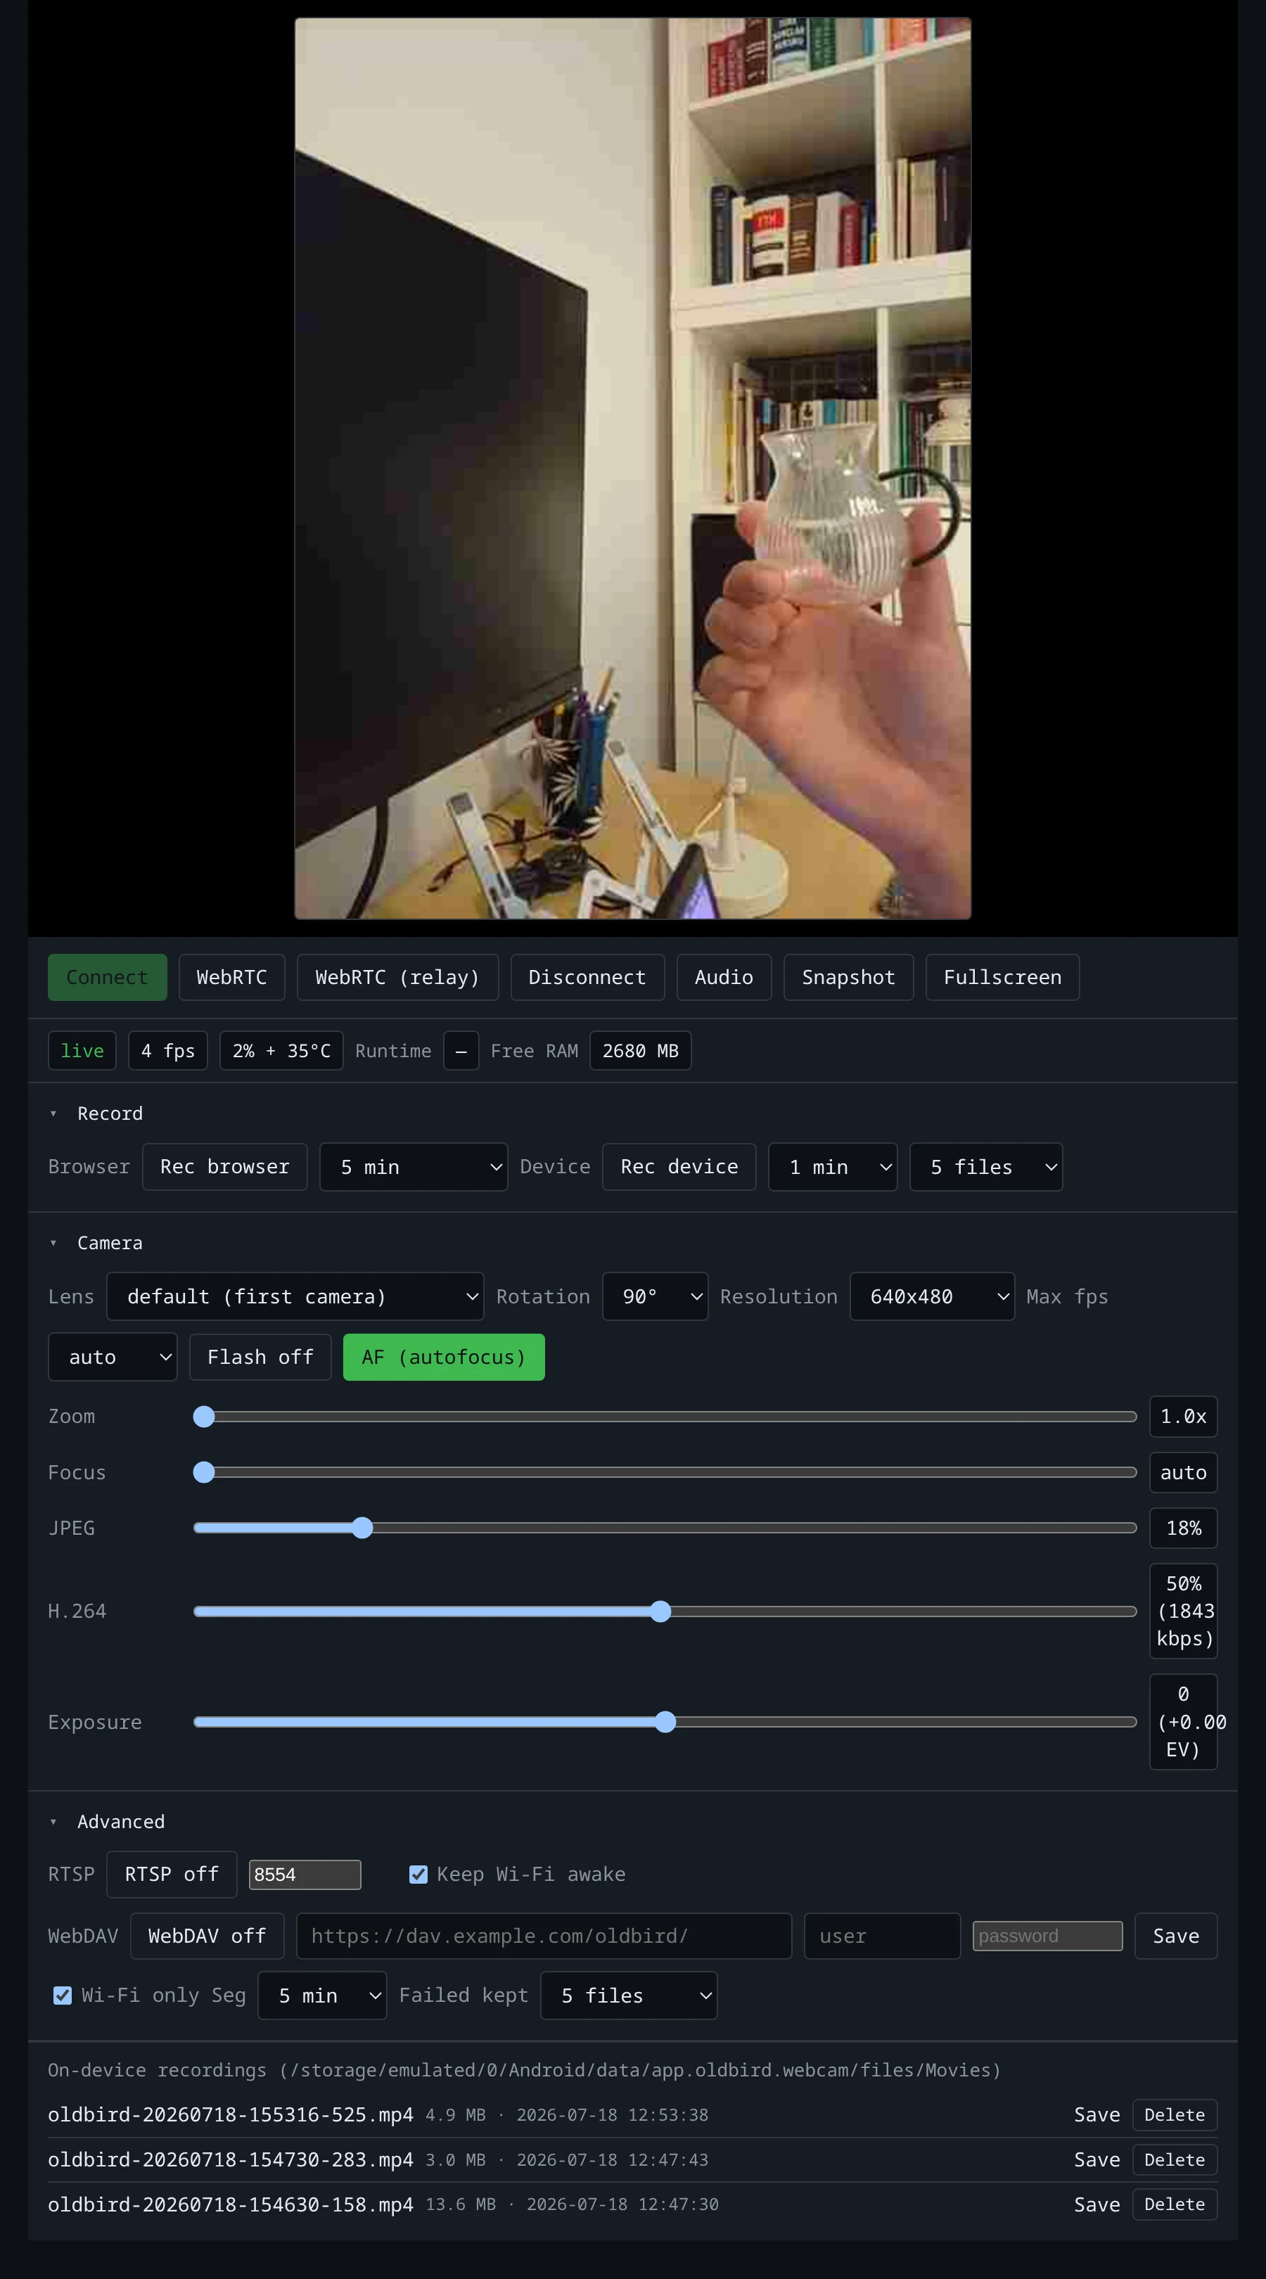Open the Max fps auto dropdown

[x=113, y=1356]
